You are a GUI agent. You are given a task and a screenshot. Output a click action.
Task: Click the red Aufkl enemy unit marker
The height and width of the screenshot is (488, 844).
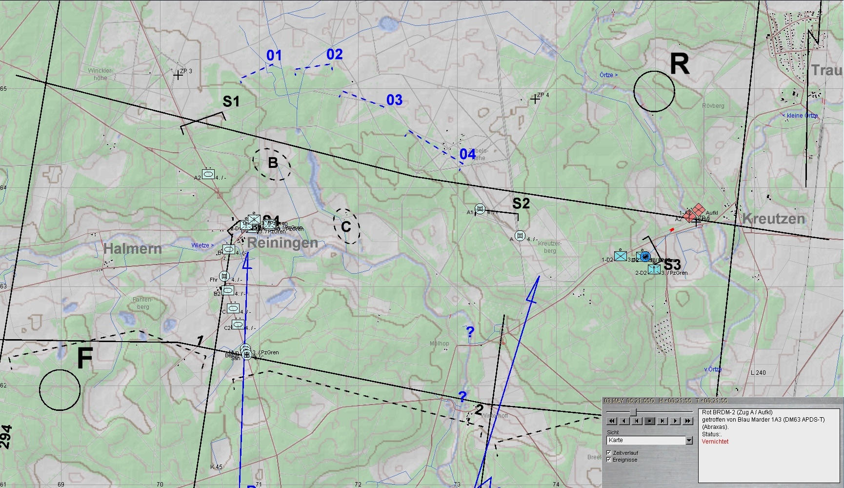(698, 210)
